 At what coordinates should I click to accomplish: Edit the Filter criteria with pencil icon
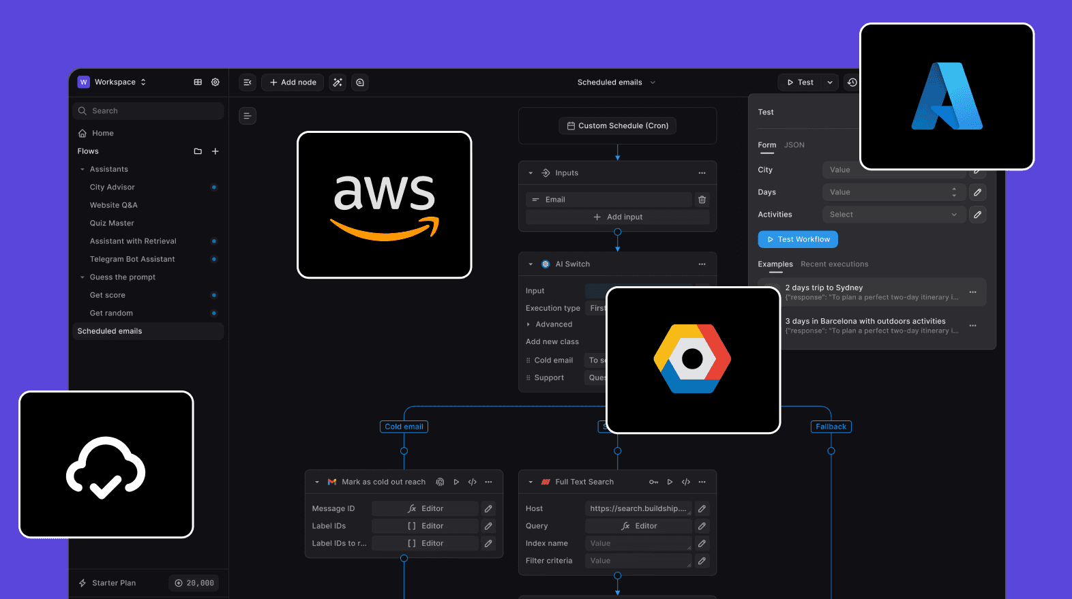[x=702, y=561]
